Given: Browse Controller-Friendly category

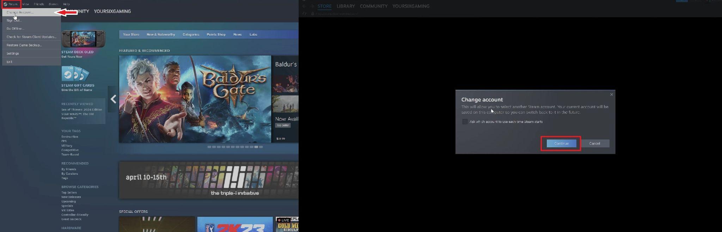Looking at the screenshot, I should [x=75, y=215].
